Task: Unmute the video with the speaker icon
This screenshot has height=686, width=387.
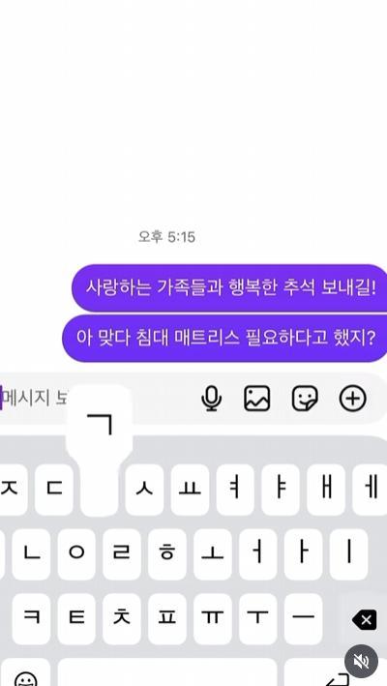Action: tap(361, 661)
